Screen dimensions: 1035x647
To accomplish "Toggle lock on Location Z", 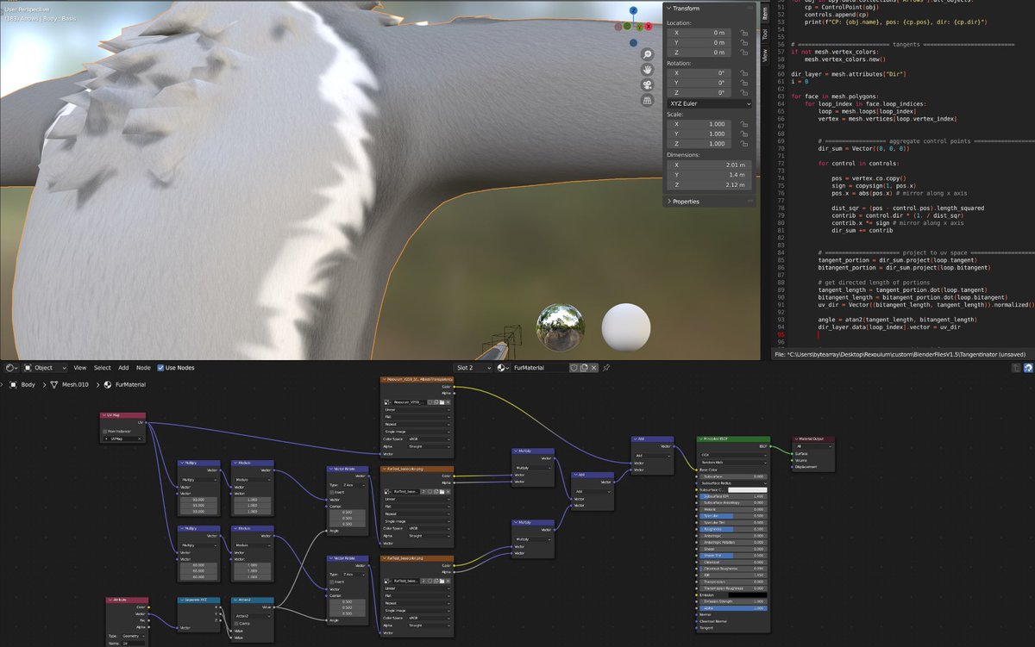I will click(x=743, y=53).
